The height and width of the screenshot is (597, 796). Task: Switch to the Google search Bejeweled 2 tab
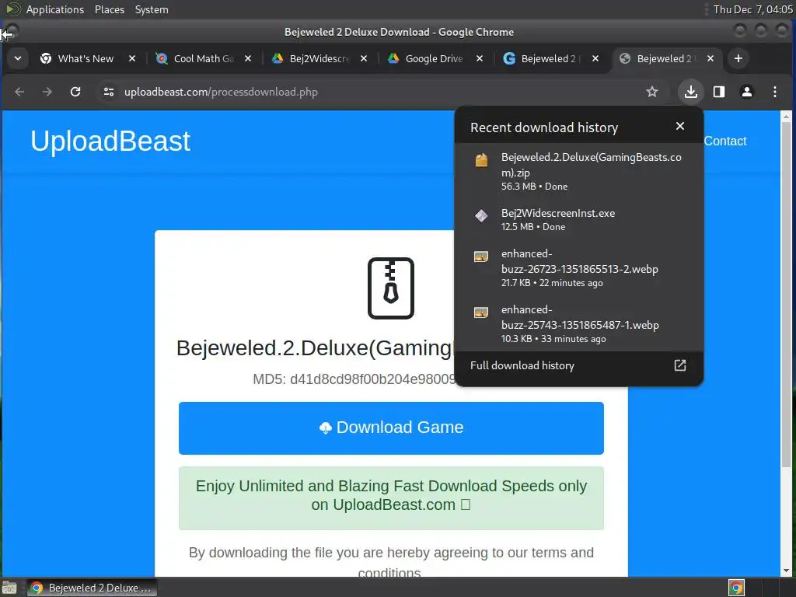click(x=548, y=58)
